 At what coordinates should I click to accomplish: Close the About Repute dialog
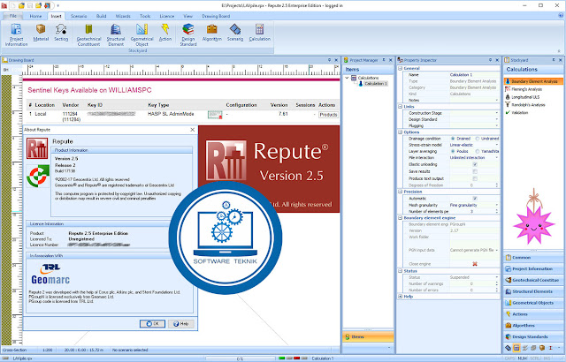(x=193, y=130)
